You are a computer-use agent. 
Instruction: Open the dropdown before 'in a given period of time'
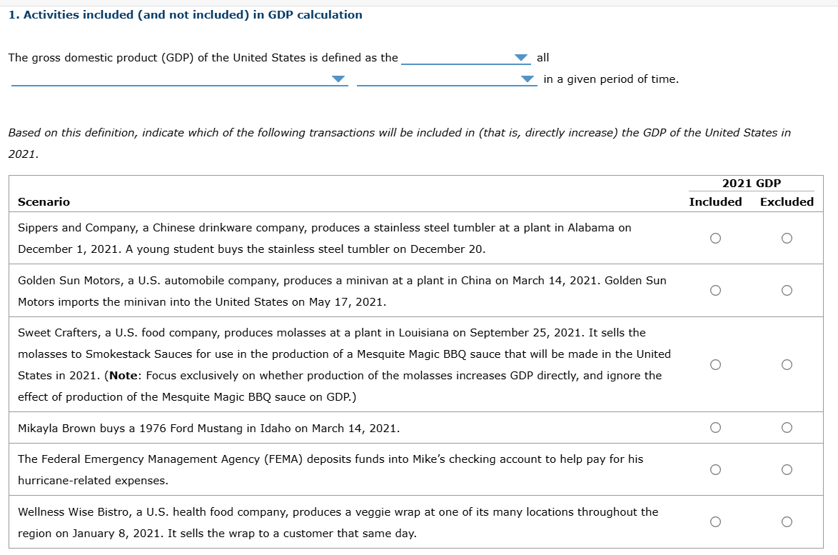tap(527, 79)
